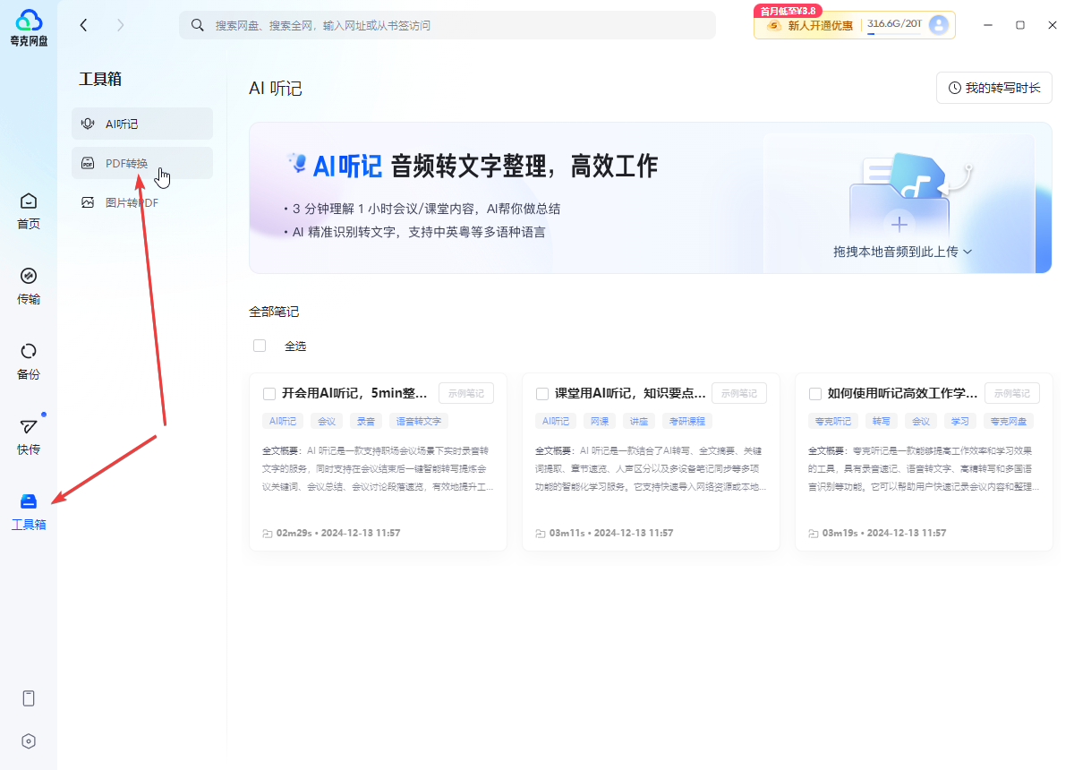Viewport: 1074px width, 770px height.
Task: Click the Quark cloud drive logo
Action: [29, 27]
